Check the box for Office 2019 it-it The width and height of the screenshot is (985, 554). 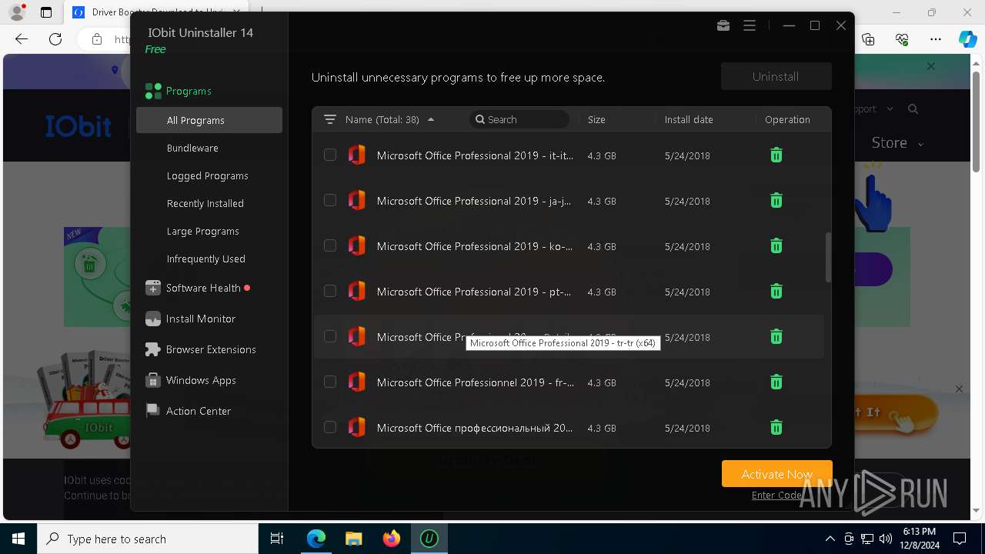click(x=330, y=155)
